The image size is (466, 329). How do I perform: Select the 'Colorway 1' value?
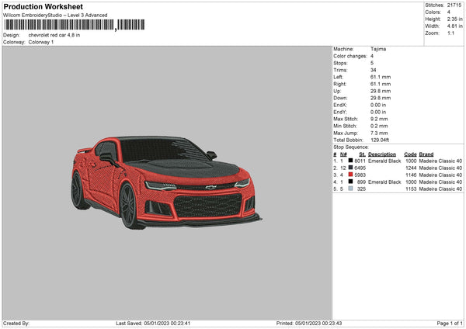point(41,42)
